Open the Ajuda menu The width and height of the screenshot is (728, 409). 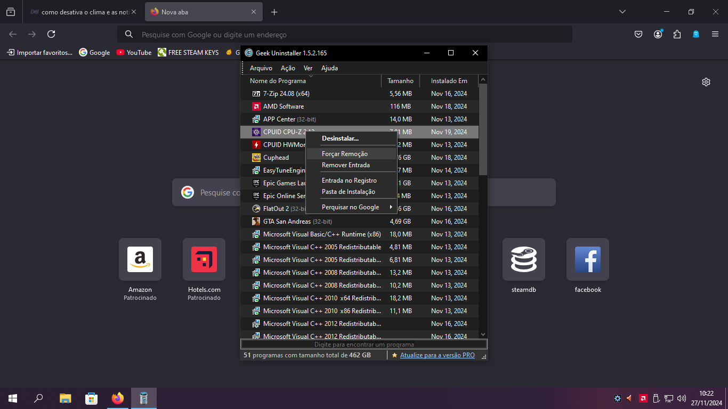coord(329,68)
